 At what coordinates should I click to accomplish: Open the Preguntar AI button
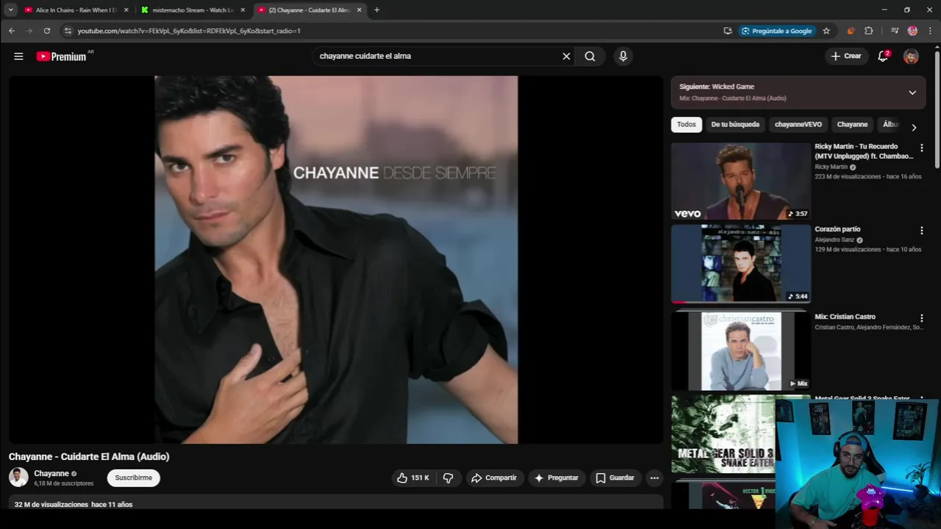point(557,478)
